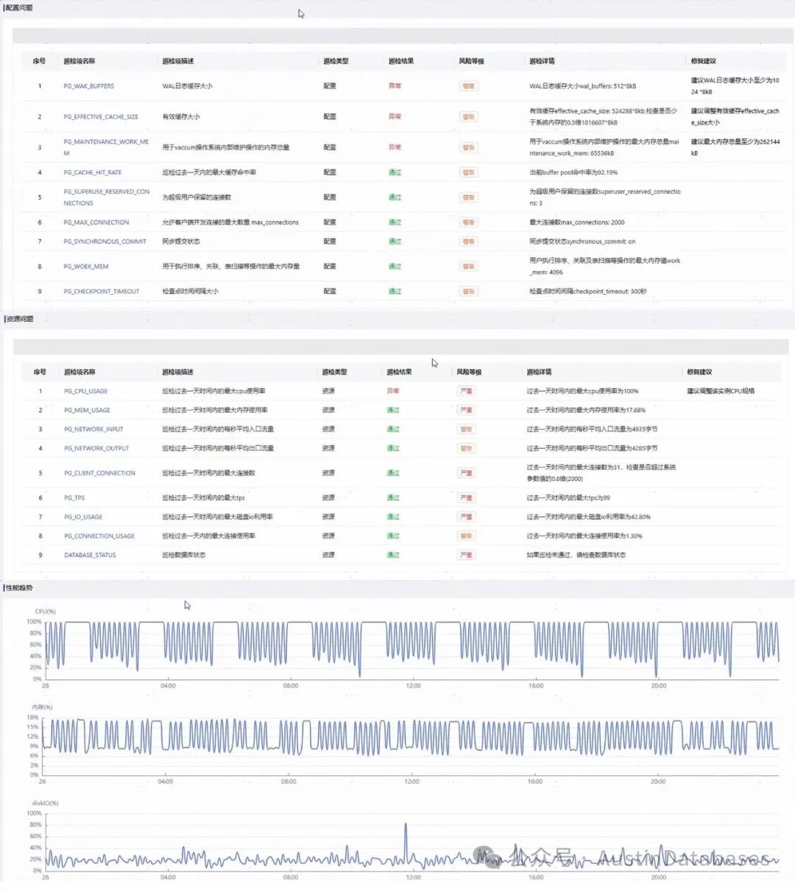Select the PG_WOEK_MEM item name
The image size is (795, 890).
(85, 267)
